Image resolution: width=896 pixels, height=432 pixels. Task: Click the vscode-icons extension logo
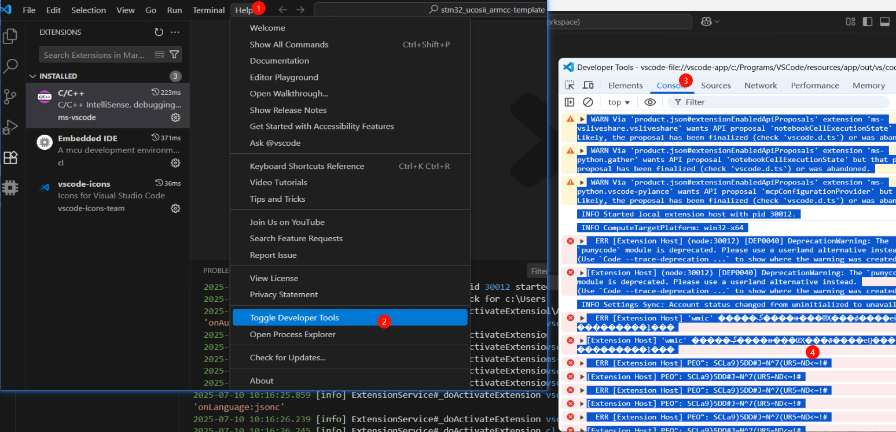coord(45,187)
